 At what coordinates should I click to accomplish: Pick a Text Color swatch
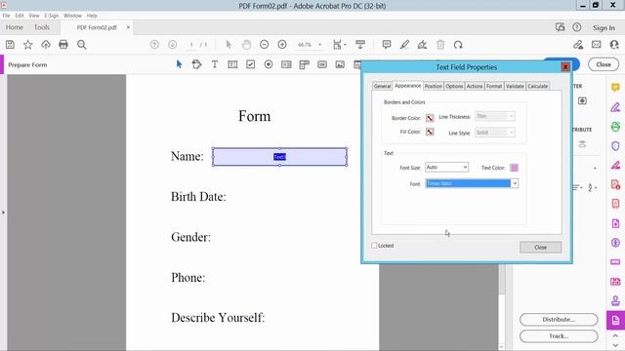515,168
